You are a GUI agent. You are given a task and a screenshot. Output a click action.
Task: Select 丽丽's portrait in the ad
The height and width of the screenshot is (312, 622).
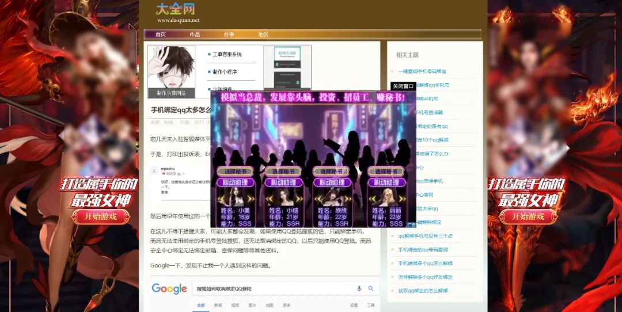tap(388, 197)
